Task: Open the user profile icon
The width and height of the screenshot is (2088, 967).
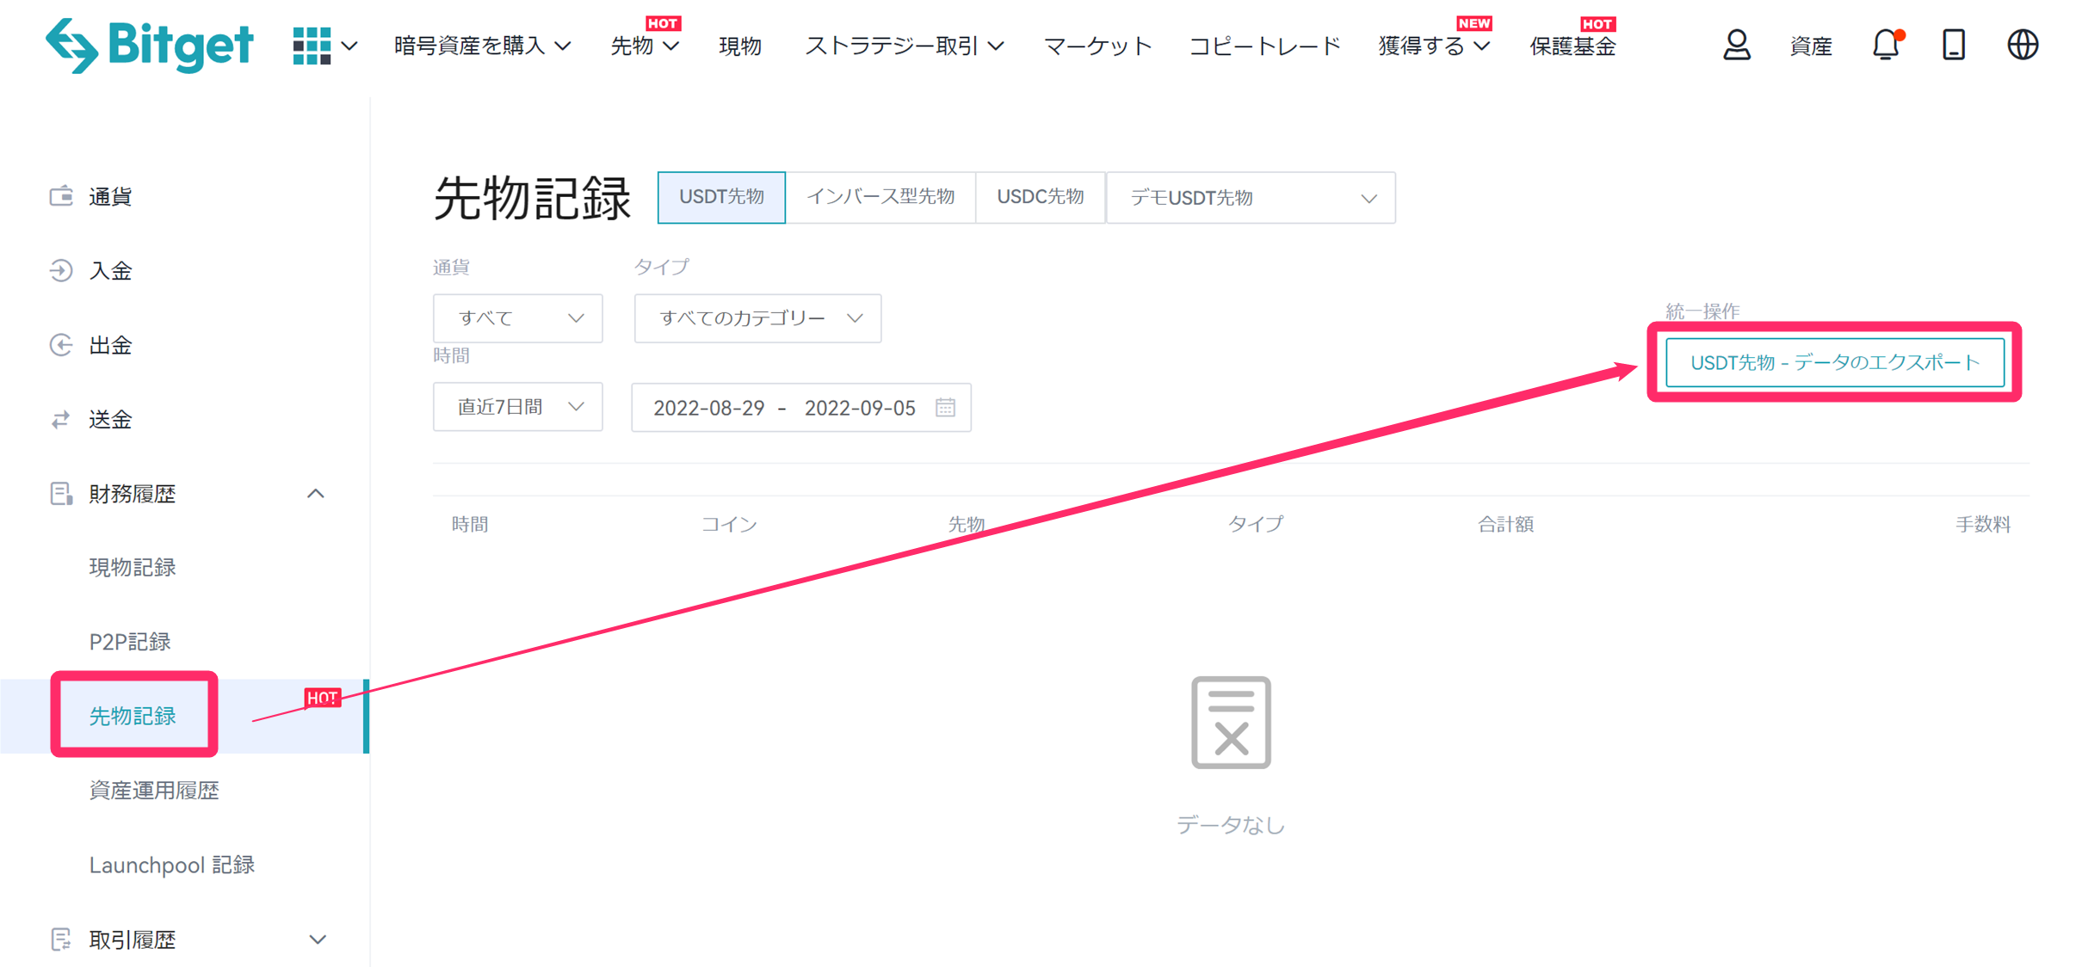Action: click(1736, 45)
